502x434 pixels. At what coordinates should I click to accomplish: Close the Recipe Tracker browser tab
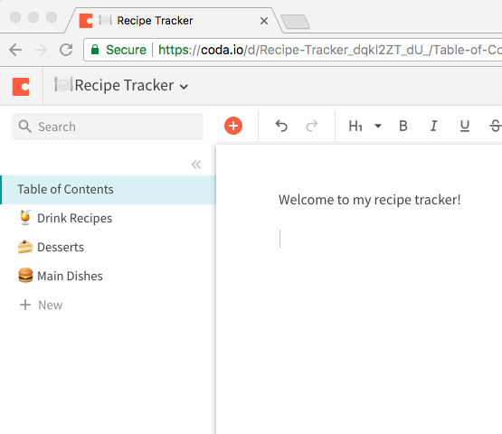pos(264,21)
